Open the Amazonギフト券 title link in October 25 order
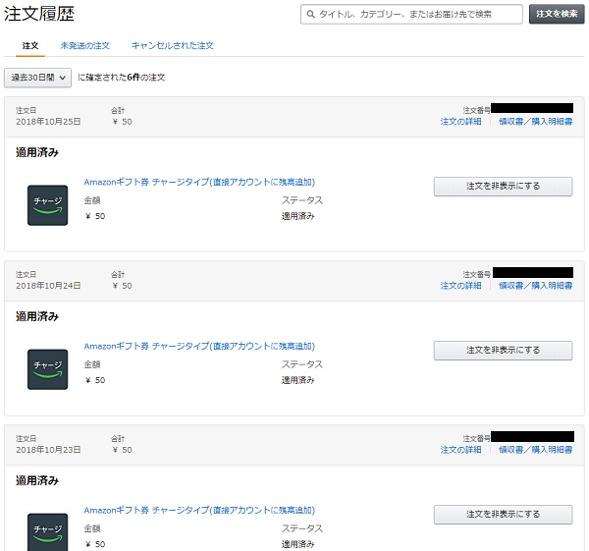Image resolution: width=589 pixels, height=551 pixels. [199, 182]
